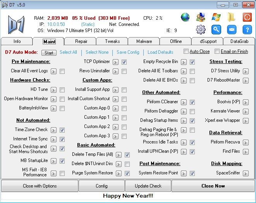Open the globe internet icon
This screenshot has width=256, height=203.
(185, 17)
